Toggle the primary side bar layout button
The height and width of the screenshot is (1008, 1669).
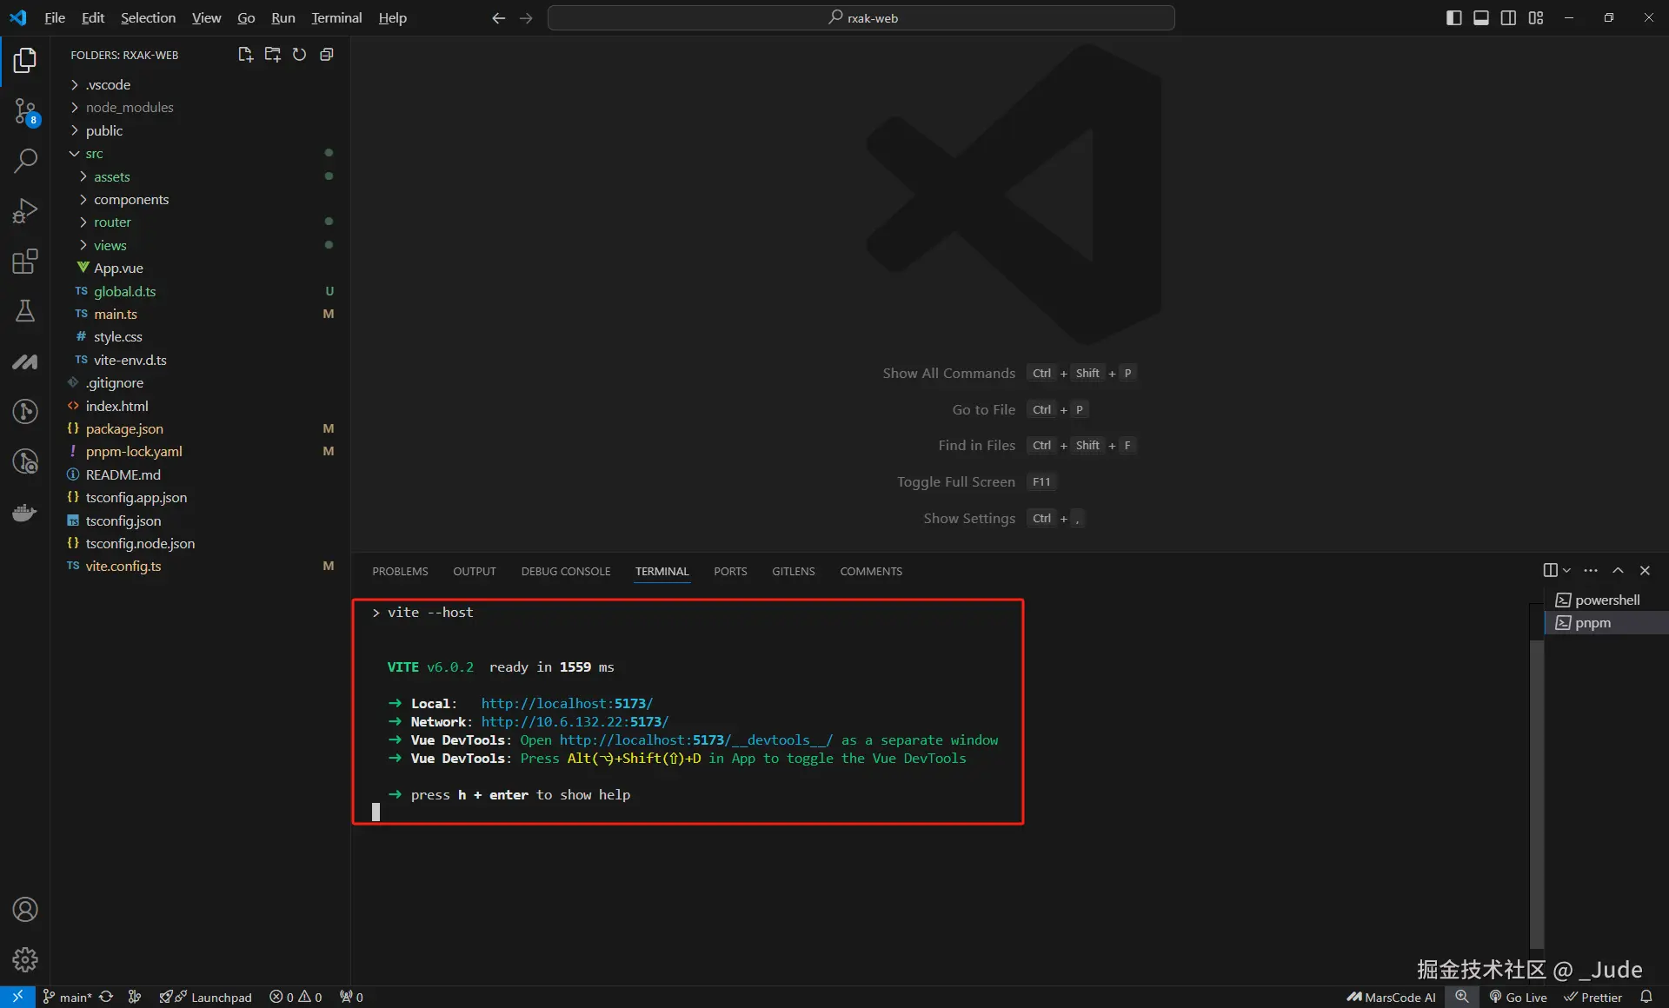click(x=1453, y=18)
